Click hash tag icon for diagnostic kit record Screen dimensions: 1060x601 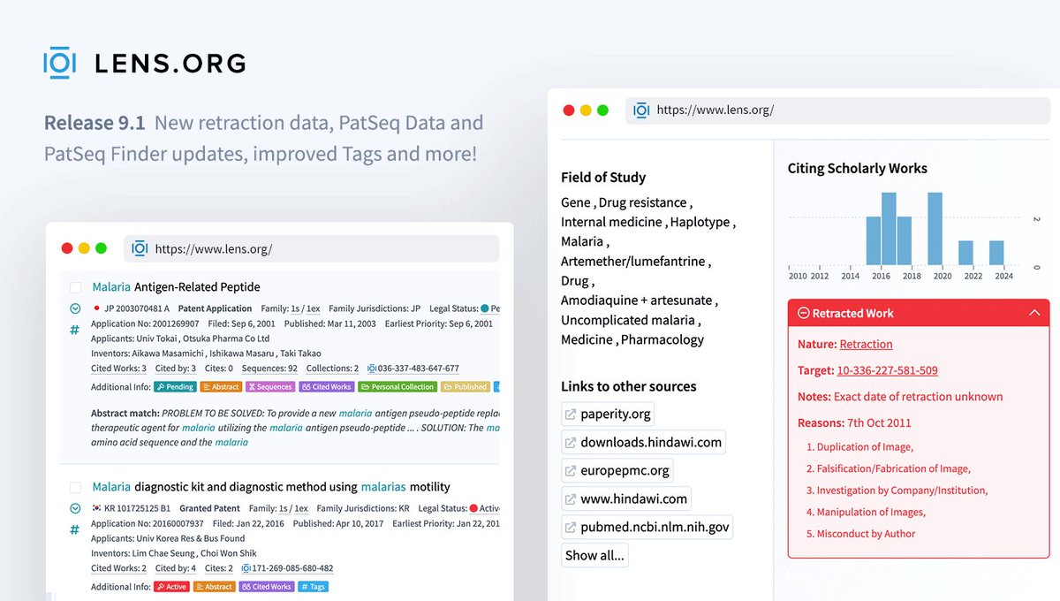coord(74,529)
